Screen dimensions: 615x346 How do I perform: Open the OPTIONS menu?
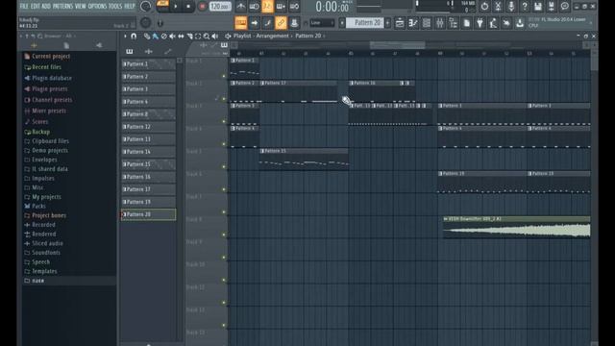click(x=97, y=7)
